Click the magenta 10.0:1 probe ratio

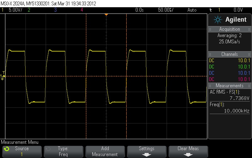click(244, 79)
